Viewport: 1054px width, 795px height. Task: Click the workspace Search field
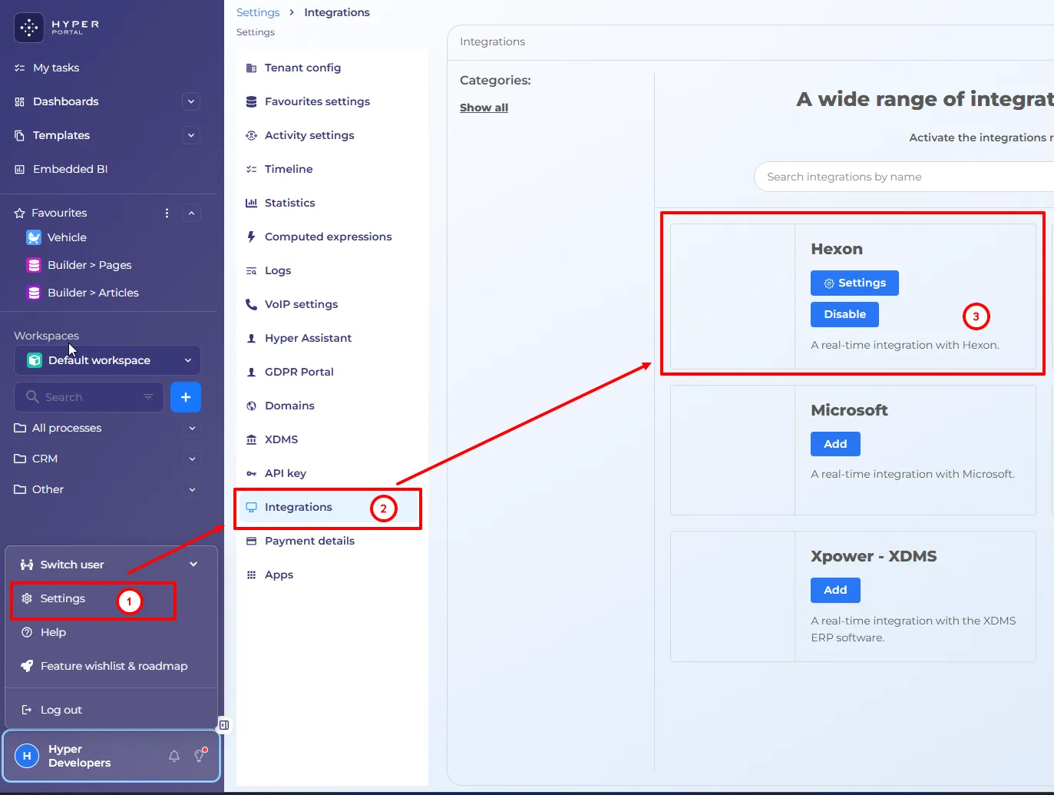(89, 397)
